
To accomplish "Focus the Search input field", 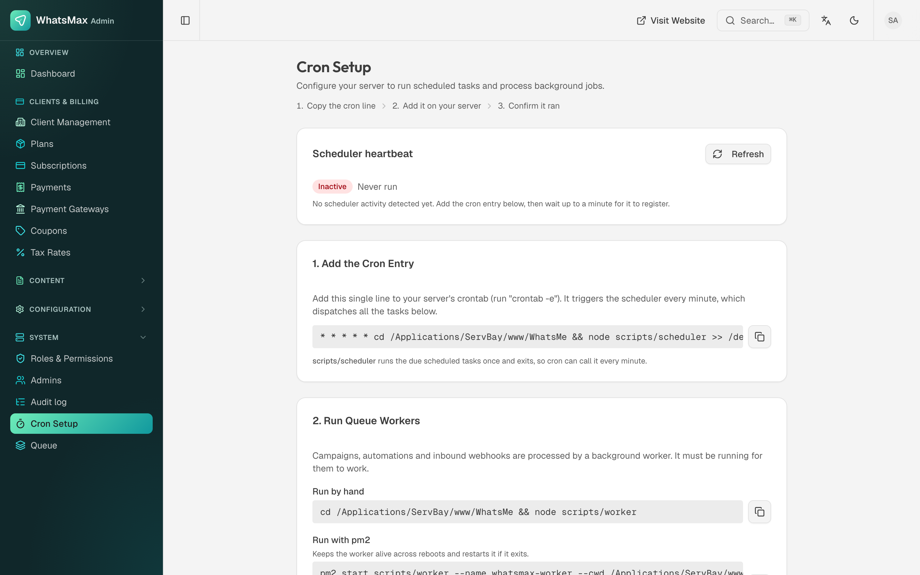I will pyautogui.click(x=763, y=20).
